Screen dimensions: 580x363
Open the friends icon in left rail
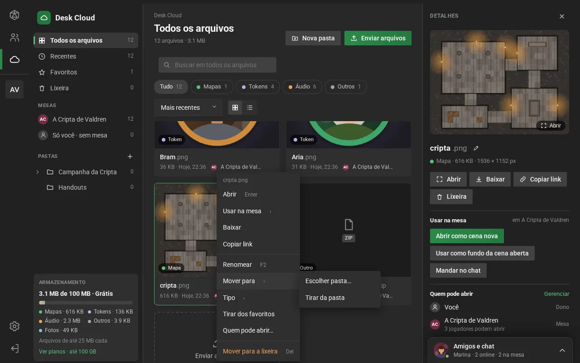[14, 38]
